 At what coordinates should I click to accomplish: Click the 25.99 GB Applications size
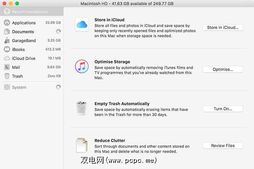[53, 22]
